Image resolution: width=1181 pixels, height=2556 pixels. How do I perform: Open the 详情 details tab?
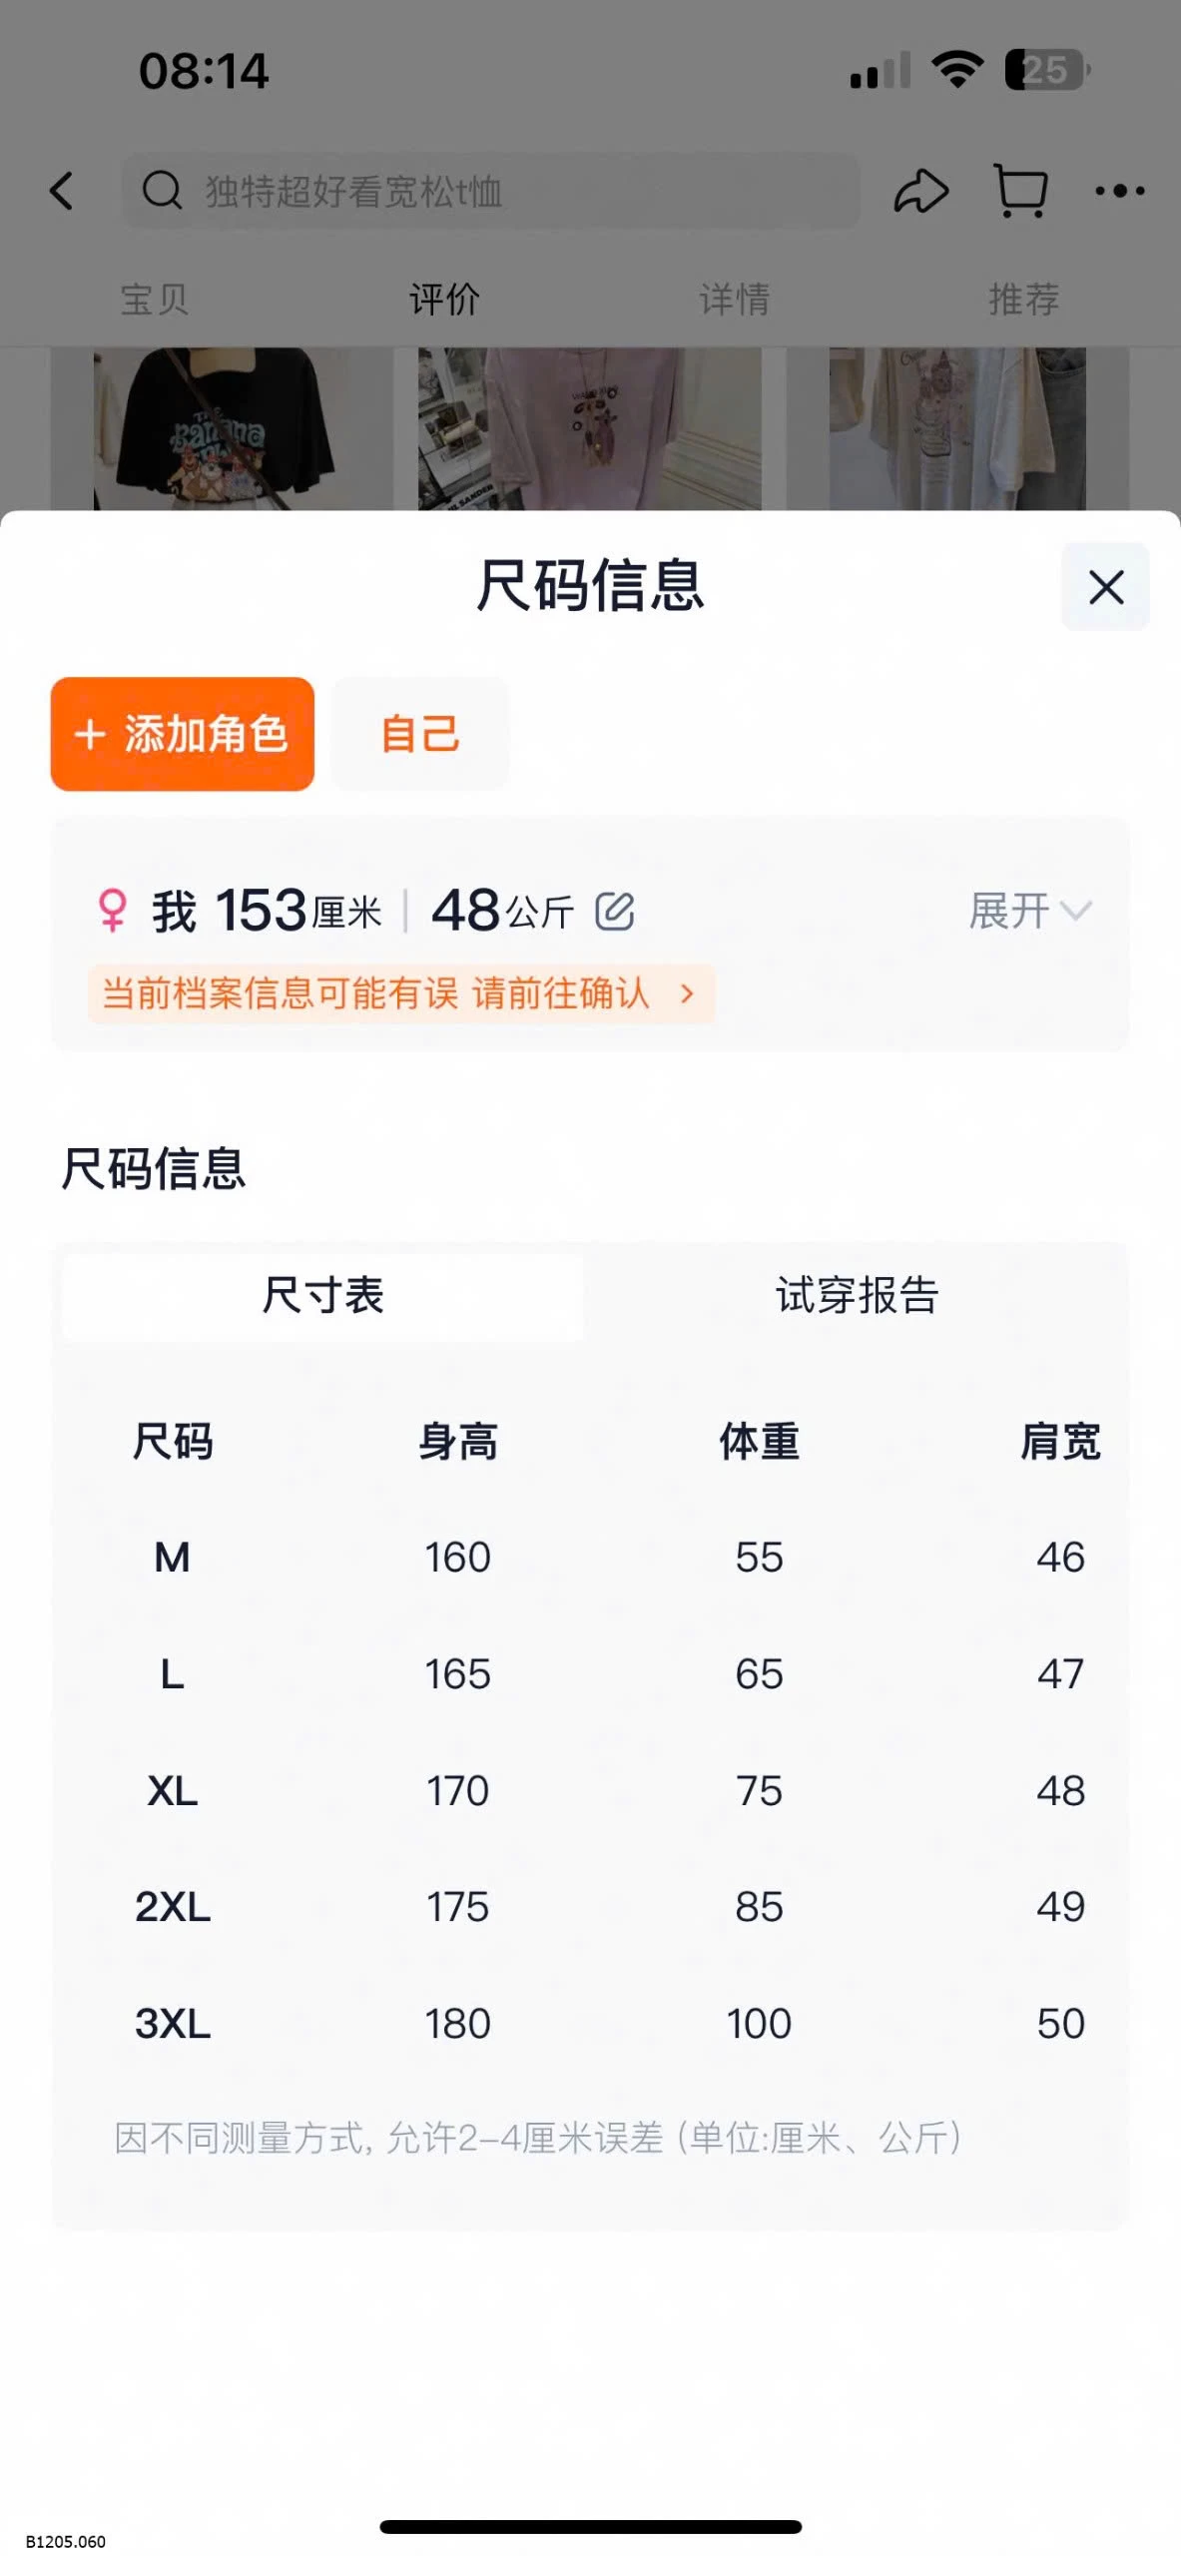734,299
